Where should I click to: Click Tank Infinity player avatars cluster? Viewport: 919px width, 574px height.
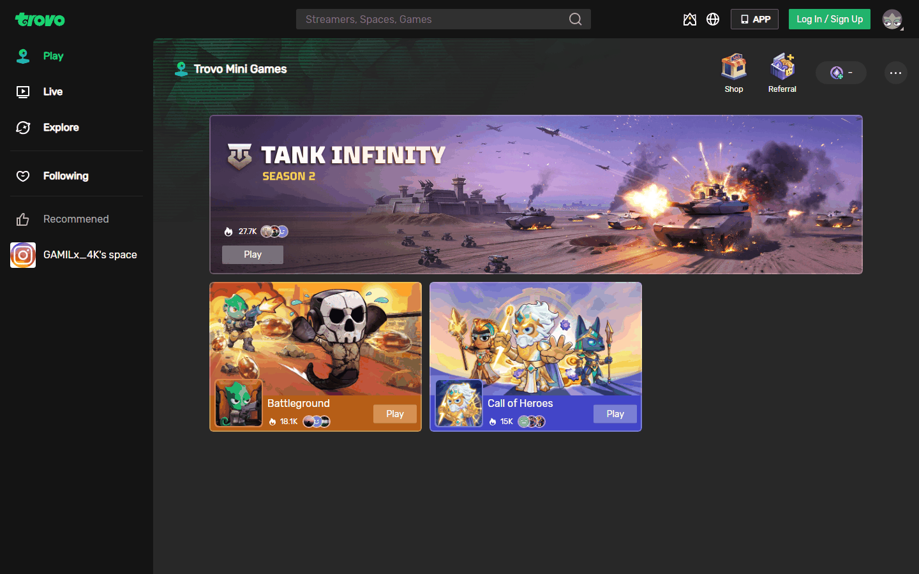tap(274, 232)
